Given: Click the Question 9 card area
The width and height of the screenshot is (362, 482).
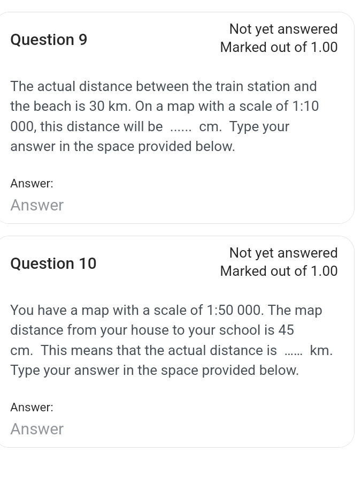Looking at the screenshot, I should (181, 118).
